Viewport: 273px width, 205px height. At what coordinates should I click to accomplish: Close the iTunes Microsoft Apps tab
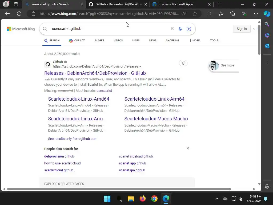209,4
